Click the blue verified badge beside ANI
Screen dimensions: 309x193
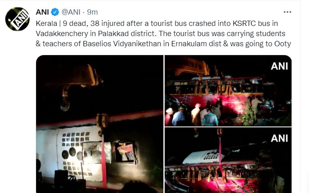point(55,12)
